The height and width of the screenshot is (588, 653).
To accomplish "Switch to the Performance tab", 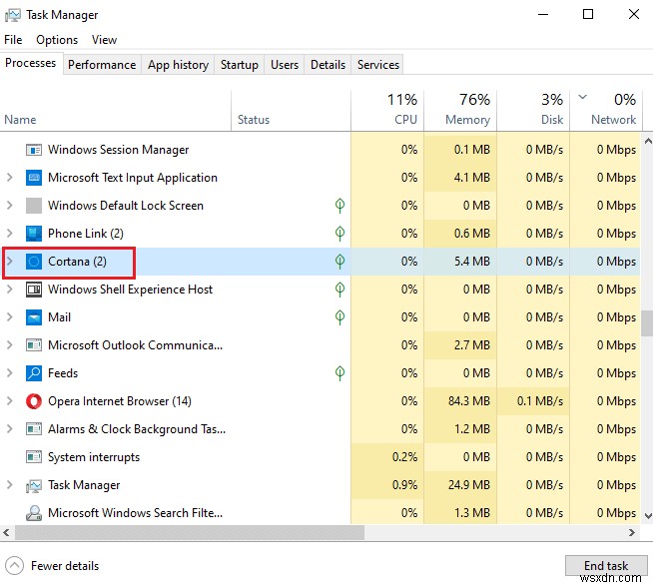I will pyautogui.click(x=102, y=65).
